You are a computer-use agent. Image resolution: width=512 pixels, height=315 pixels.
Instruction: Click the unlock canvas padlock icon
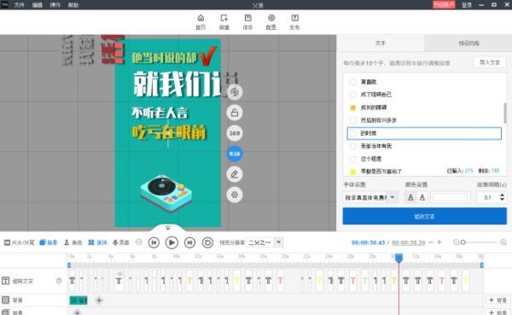[235, 113]
